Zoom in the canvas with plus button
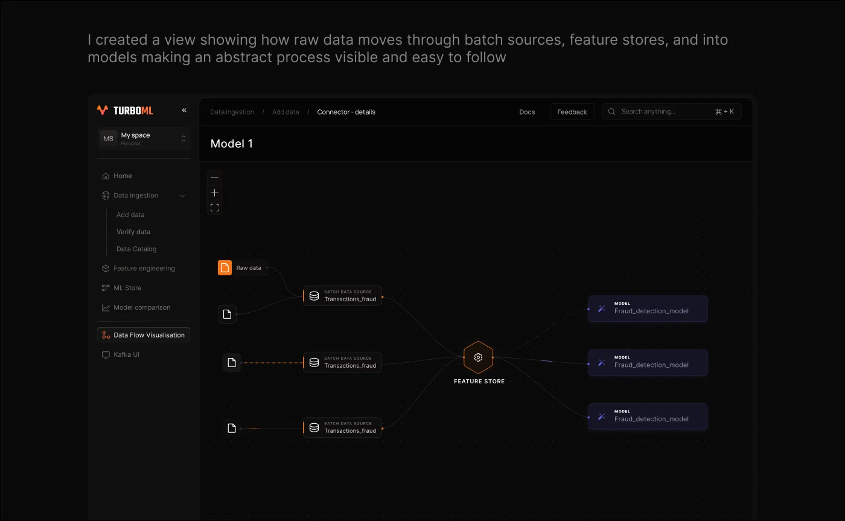The width and height of the screenshot is (845, 521). coord(214,193)
